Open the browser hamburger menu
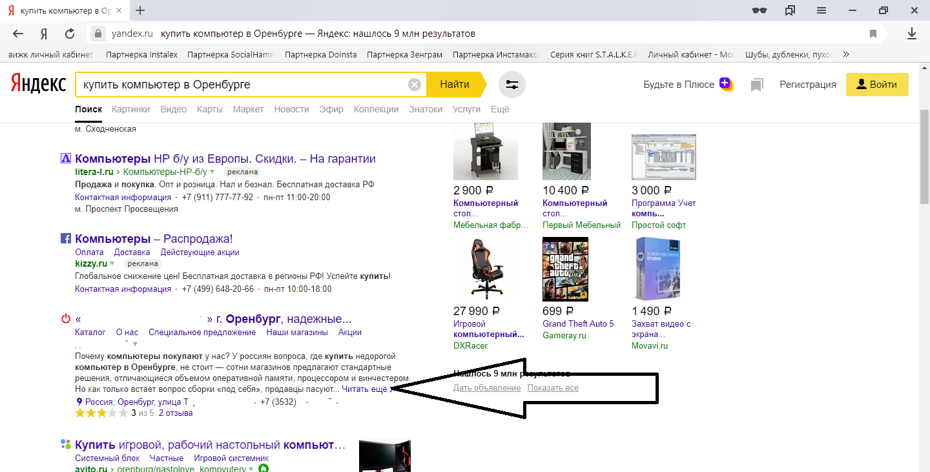The height and width of the screenshot is (472, 930). tap(821, 10)
